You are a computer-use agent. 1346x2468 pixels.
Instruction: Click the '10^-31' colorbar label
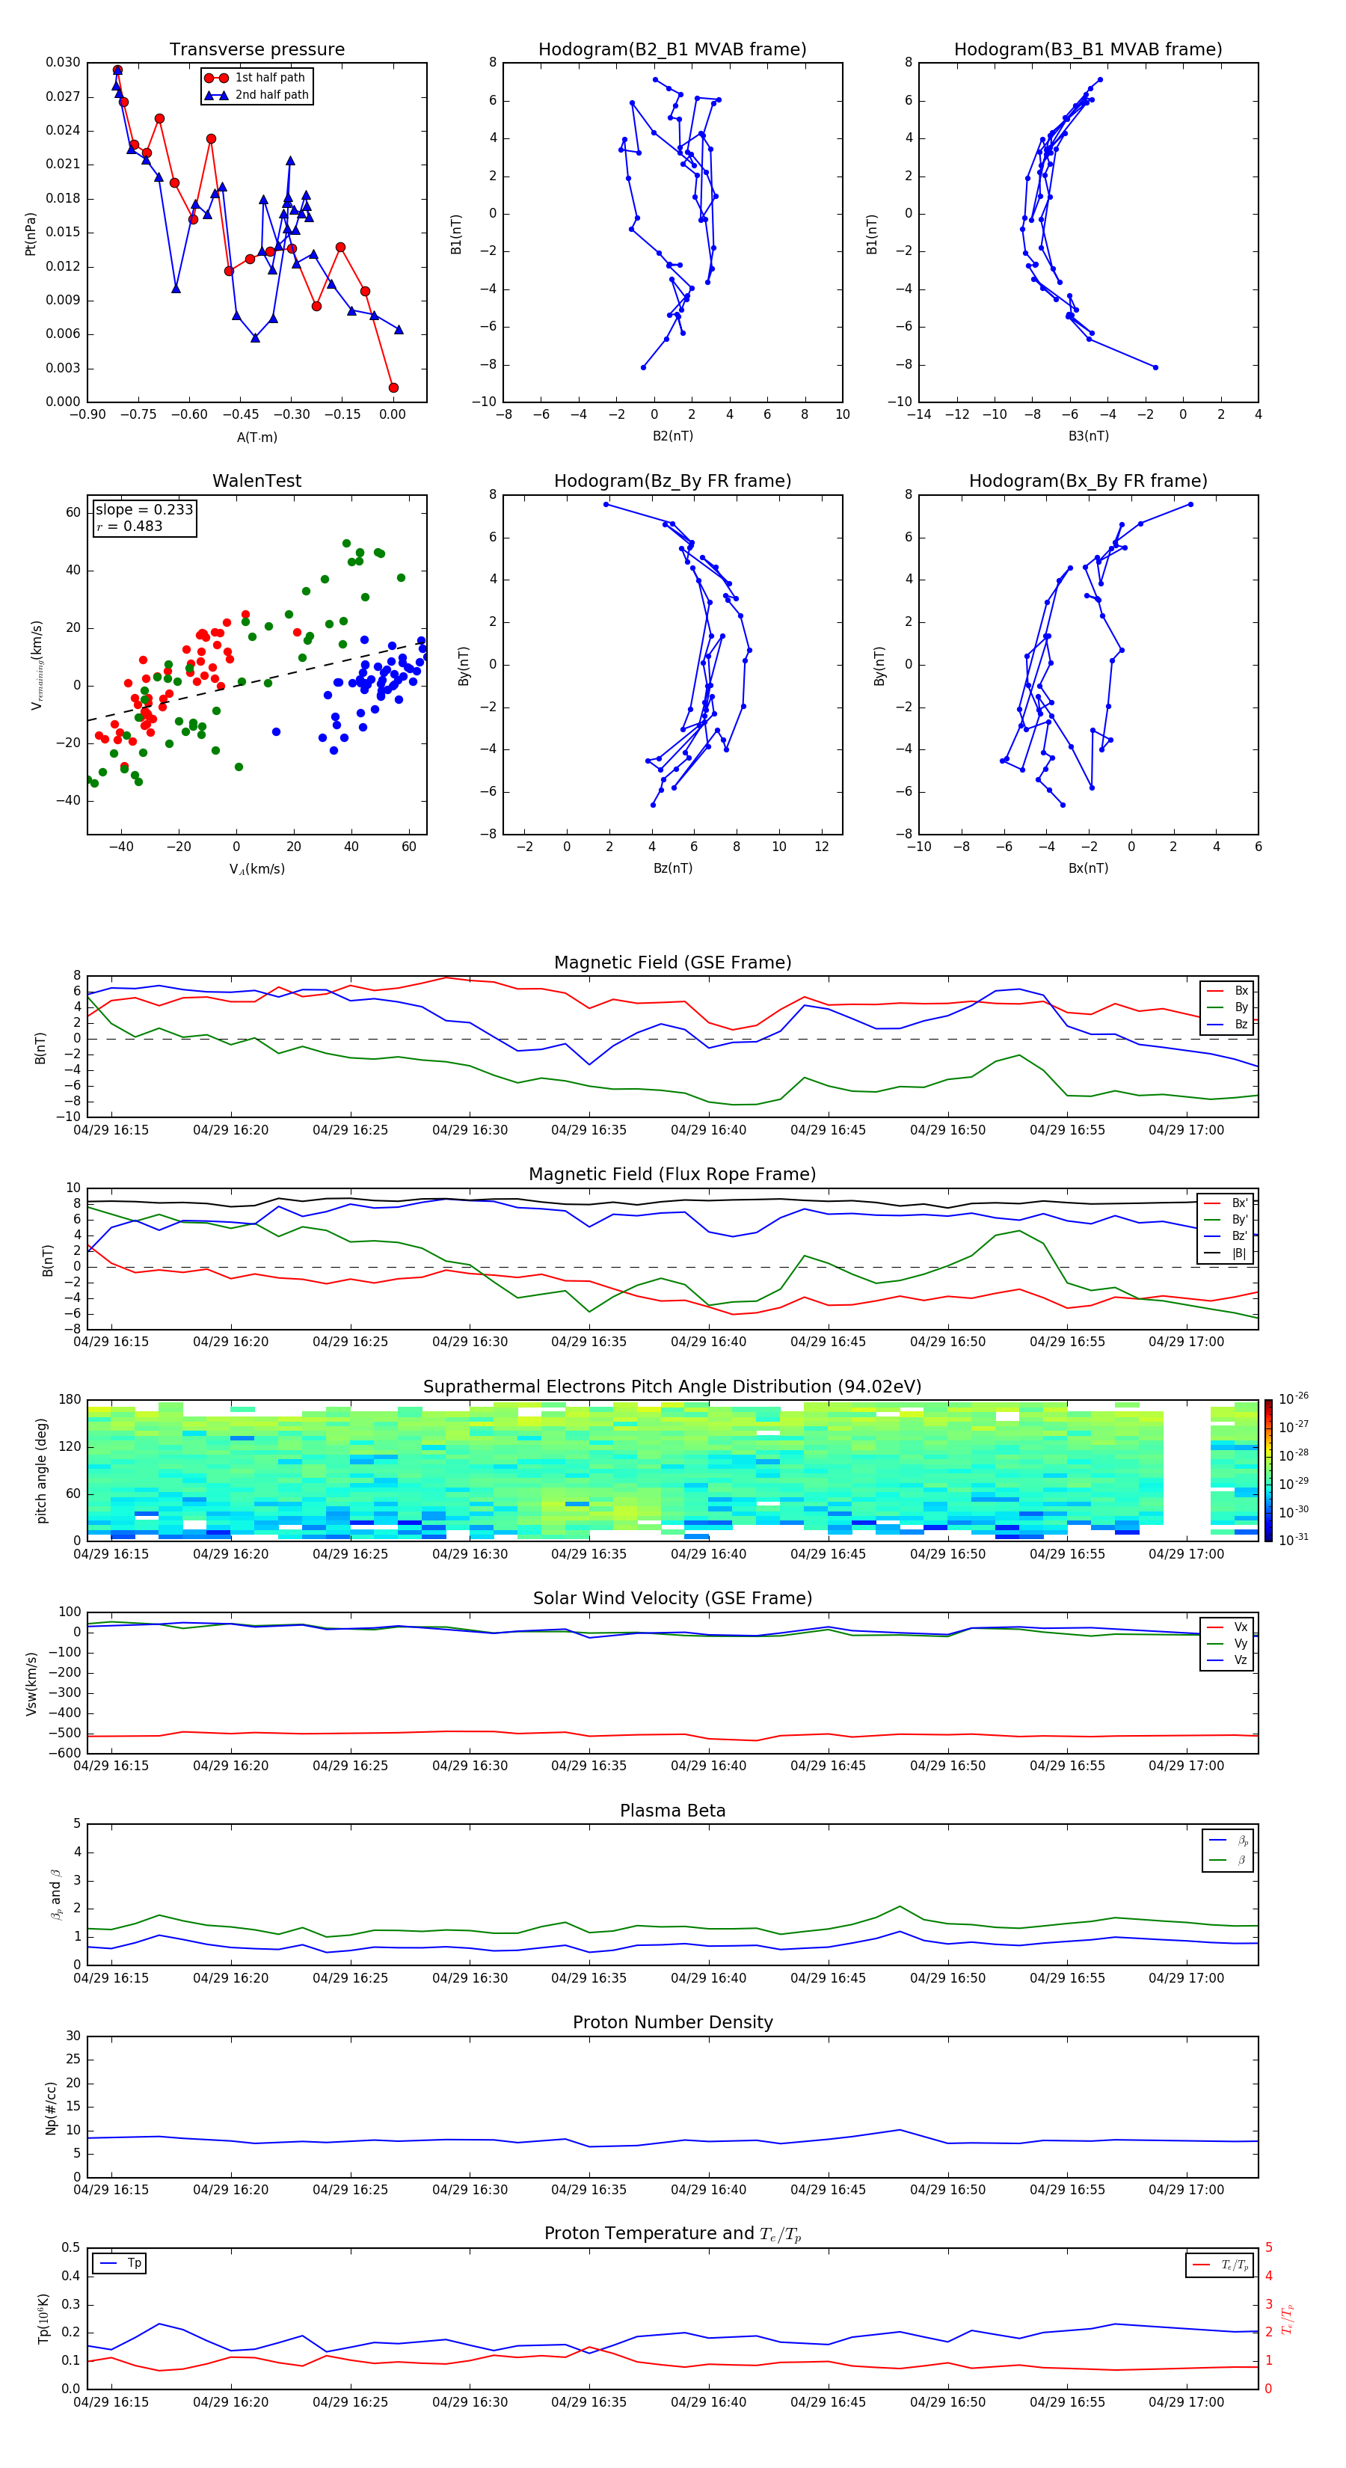coord(1294,1540)
